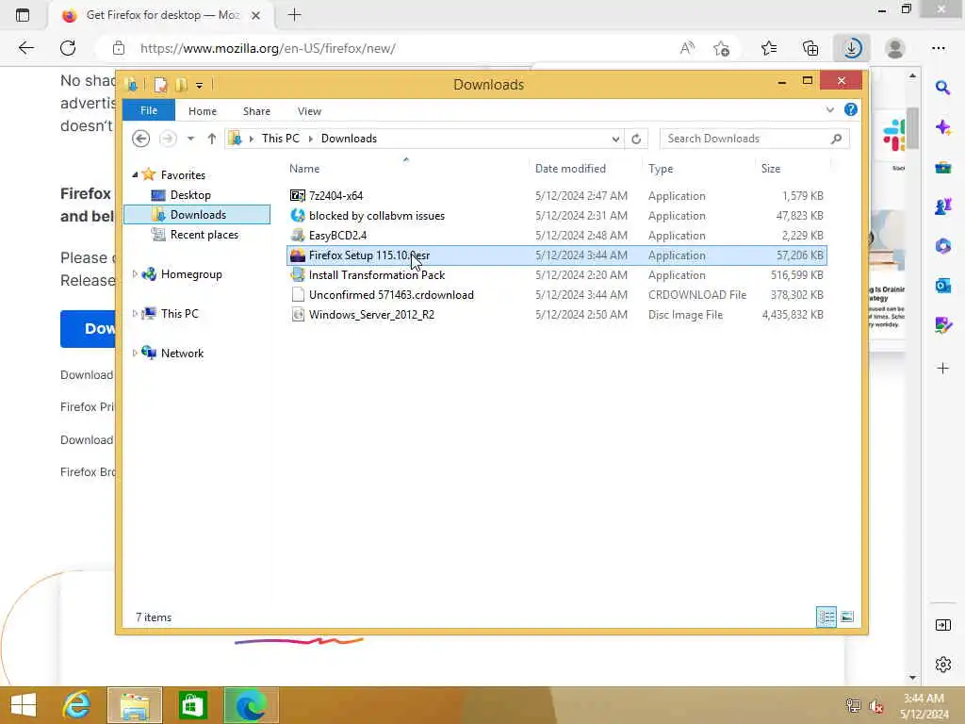
Task: Collapse the Favorites tree node
Action: tap(135, 174)
